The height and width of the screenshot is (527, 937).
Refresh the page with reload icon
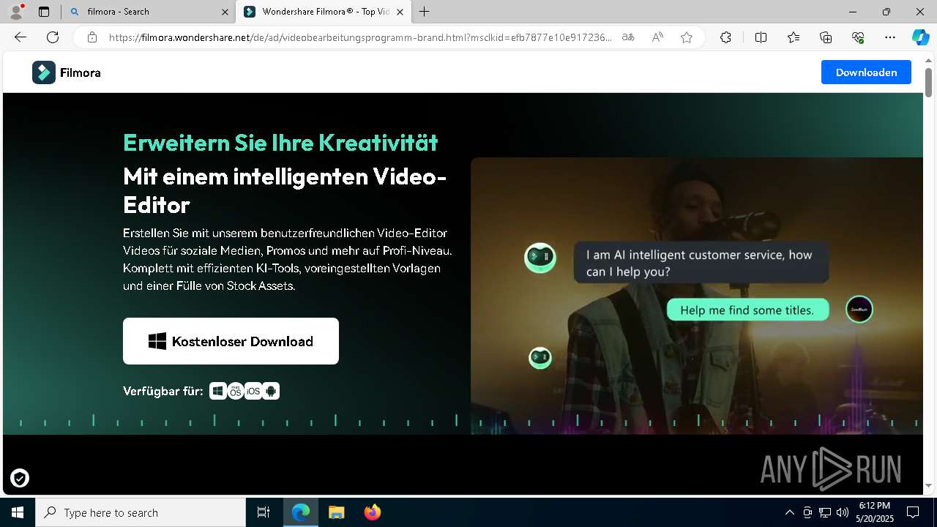[x=53, y=37]
